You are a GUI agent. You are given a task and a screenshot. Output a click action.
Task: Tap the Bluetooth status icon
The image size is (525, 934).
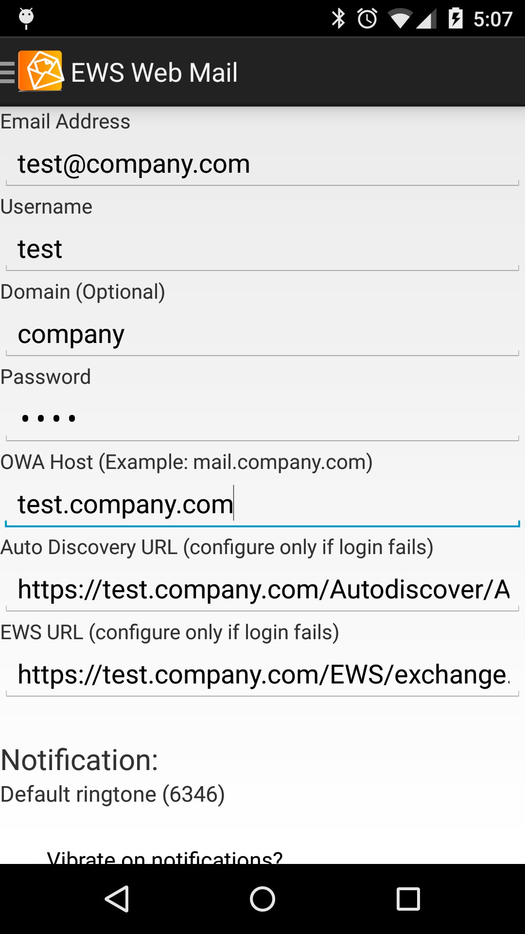click(338, 19)
